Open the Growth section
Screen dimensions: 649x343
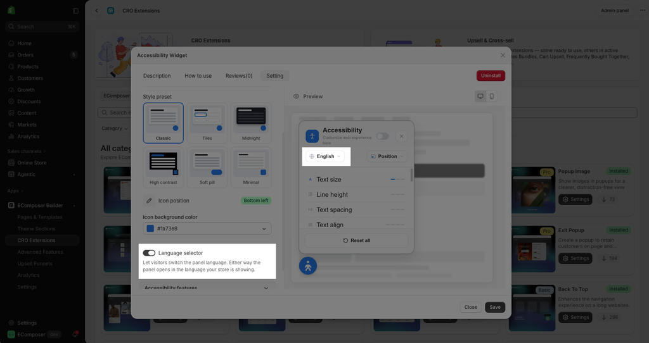pyautogui.click(x=25, y=90)
